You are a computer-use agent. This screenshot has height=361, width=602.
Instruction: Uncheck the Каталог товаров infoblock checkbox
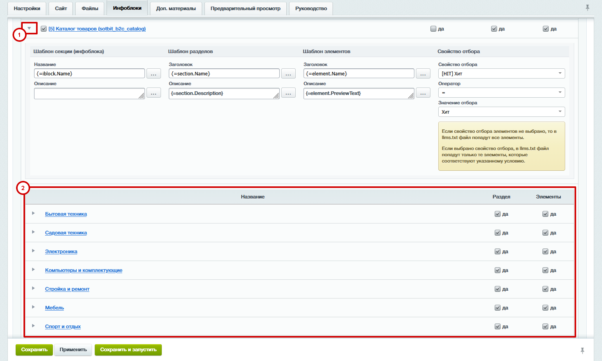coord(44,29)
